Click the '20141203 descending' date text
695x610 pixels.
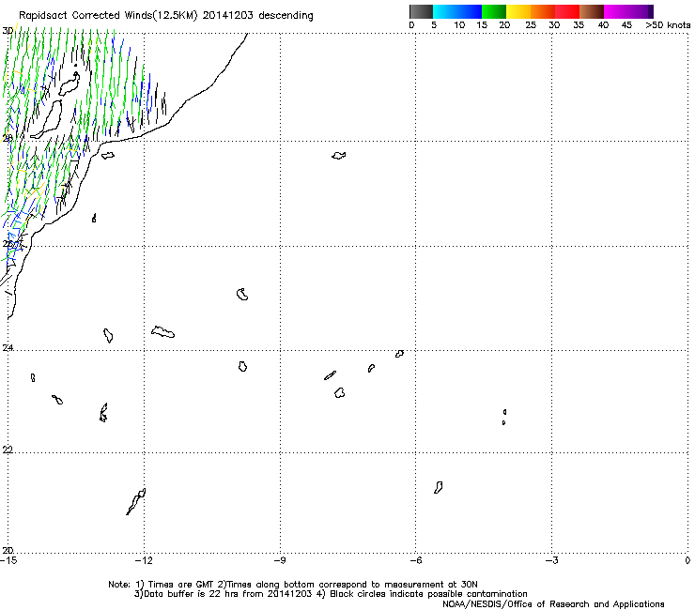pos(258,16)
